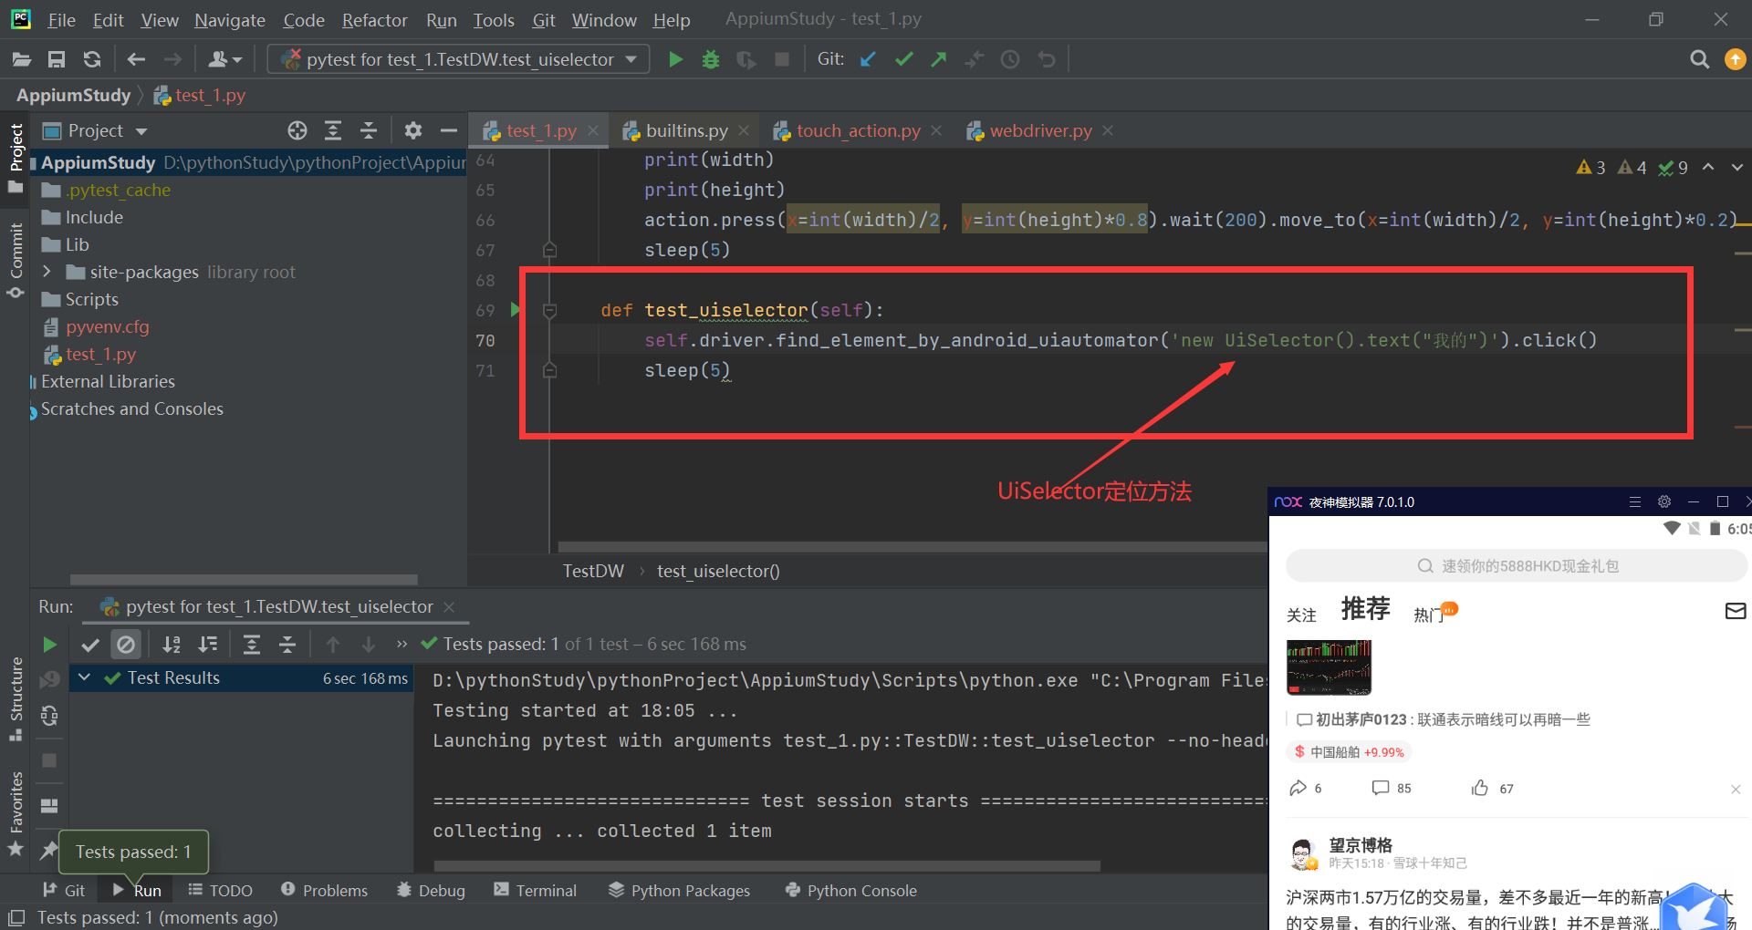Click the green Run button in the toolbar
Viewport: 1752px width, 930px height.
(675, 59)
